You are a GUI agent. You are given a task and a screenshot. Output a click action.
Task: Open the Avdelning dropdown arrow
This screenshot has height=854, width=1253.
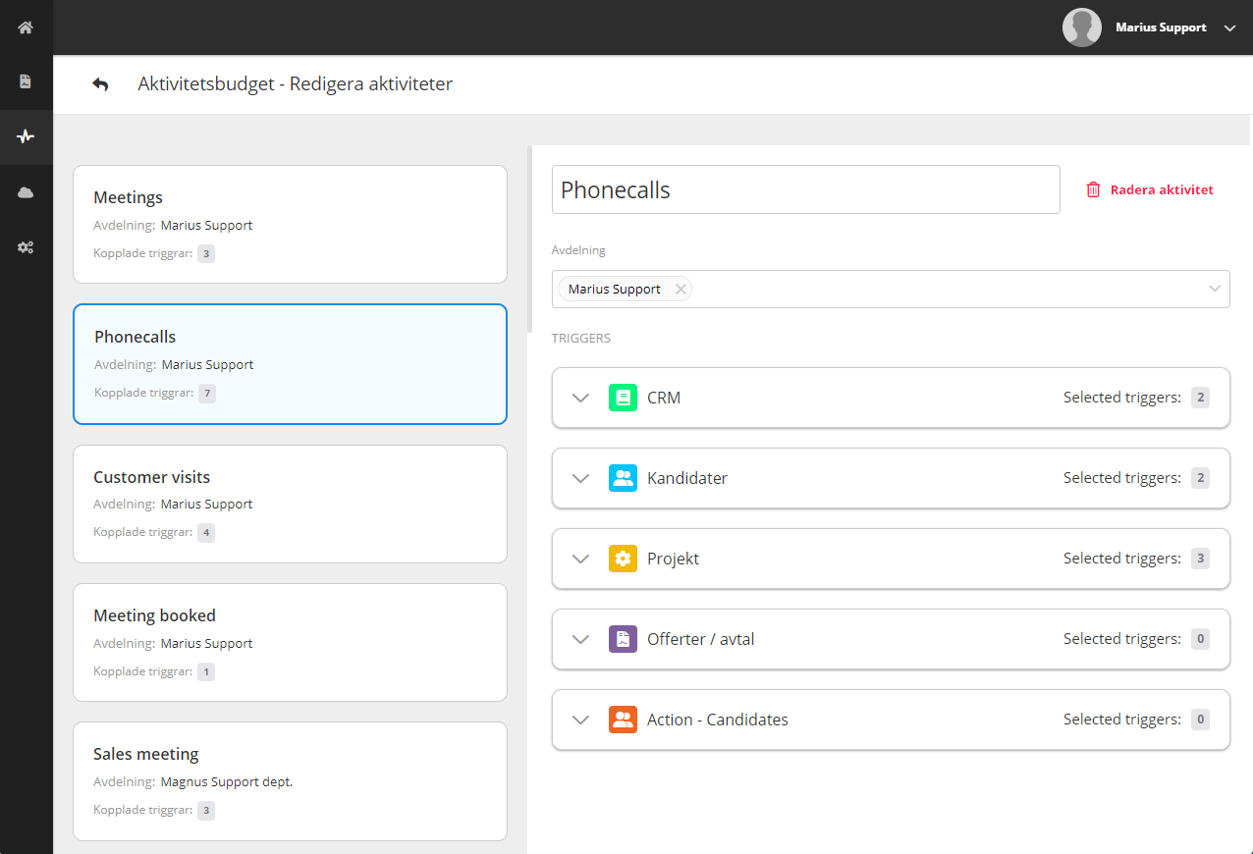coord(1215,289)
